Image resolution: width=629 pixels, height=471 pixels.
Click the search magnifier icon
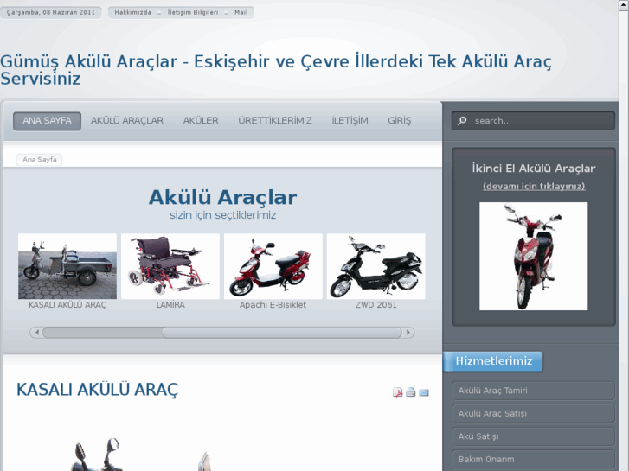click(x=462, y=121)
